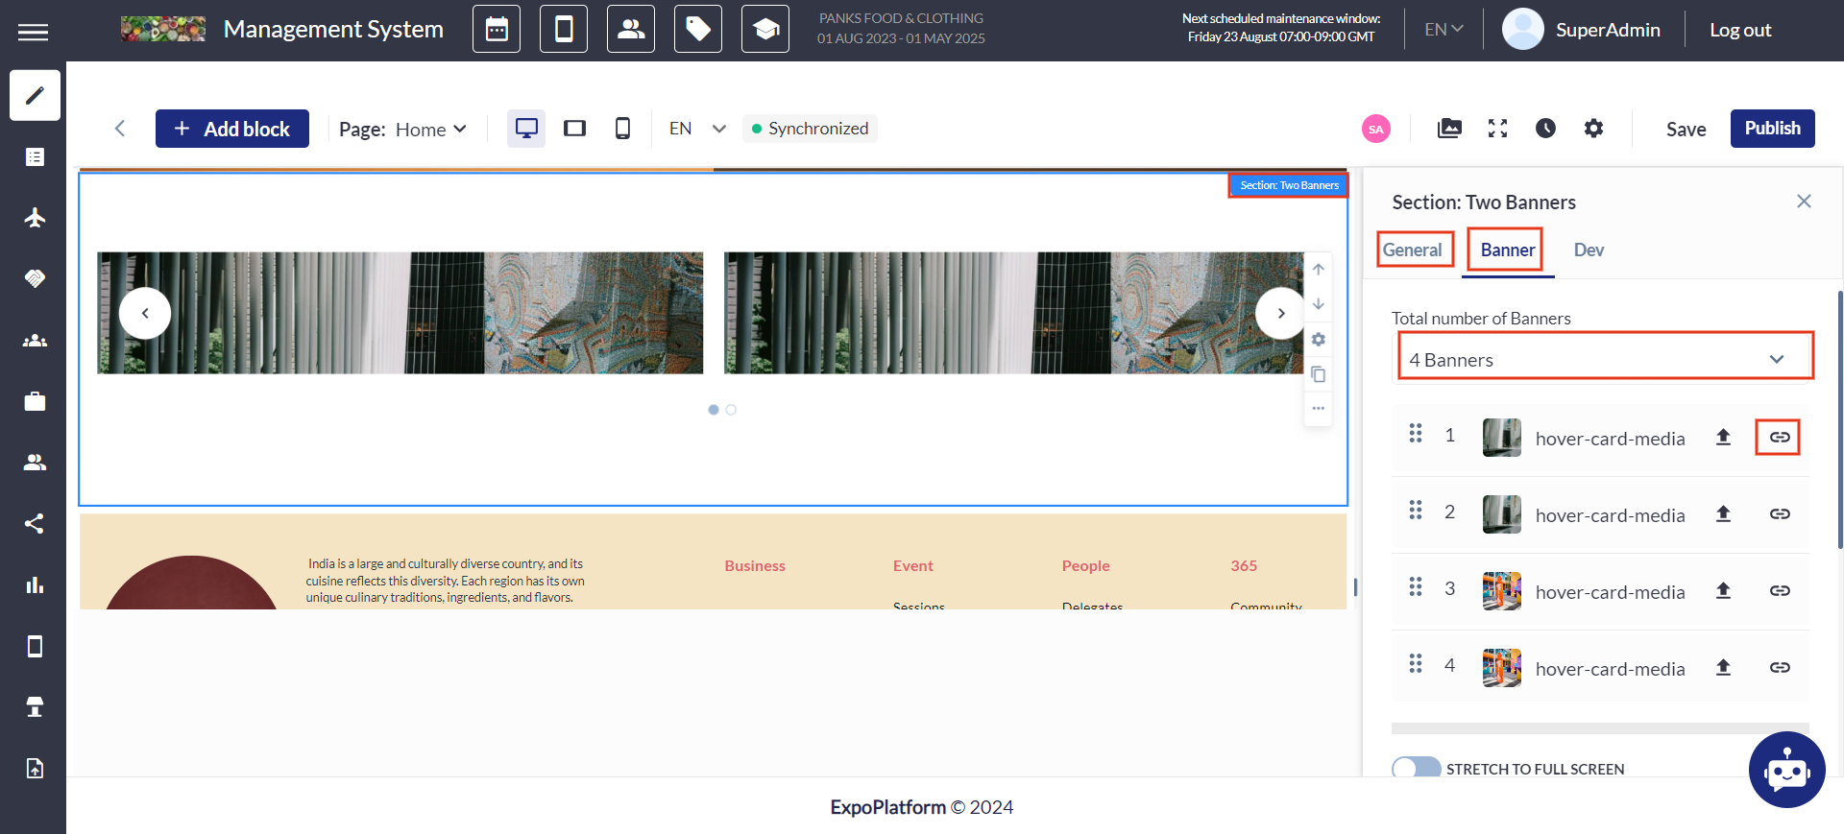Switch to tablet landscape preview mode
The image size is (1844, 834).
[574, 129]
